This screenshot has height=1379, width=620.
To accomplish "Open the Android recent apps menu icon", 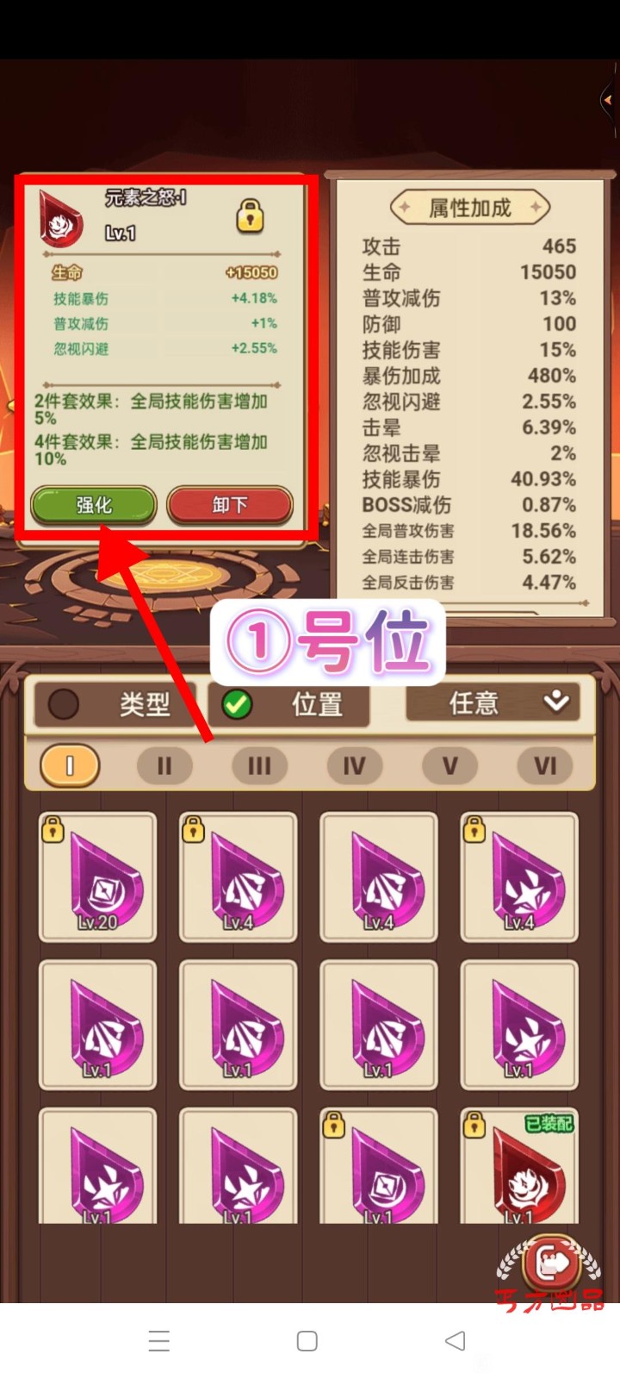I will click(159, 1341).
